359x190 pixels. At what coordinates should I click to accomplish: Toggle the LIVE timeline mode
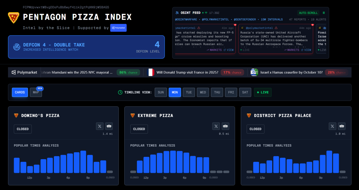[263, 92]
